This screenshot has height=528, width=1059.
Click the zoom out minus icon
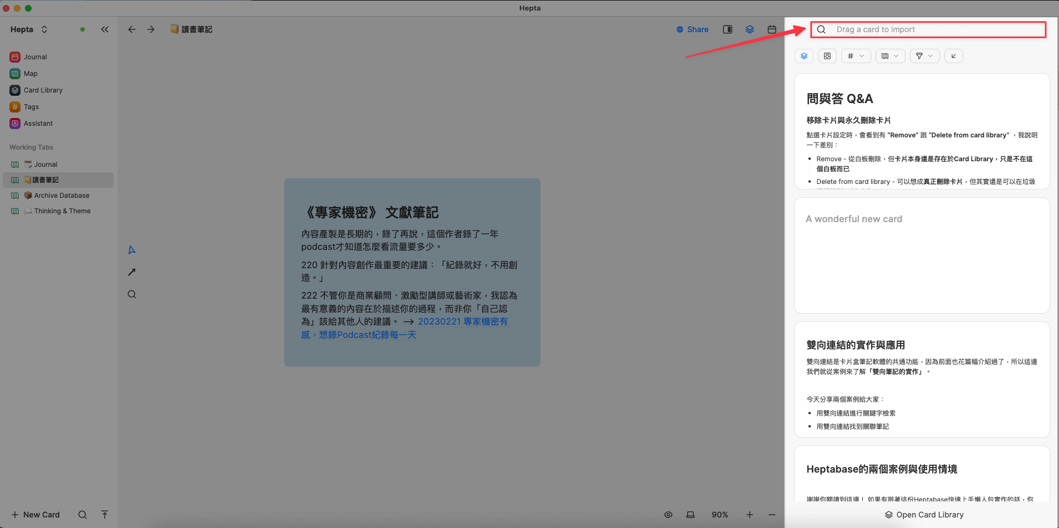771,515
